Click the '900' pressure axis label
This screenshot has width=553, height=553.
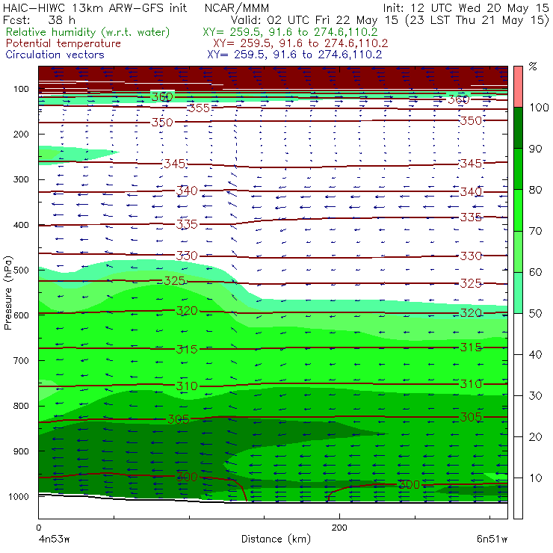coord(21,451)
